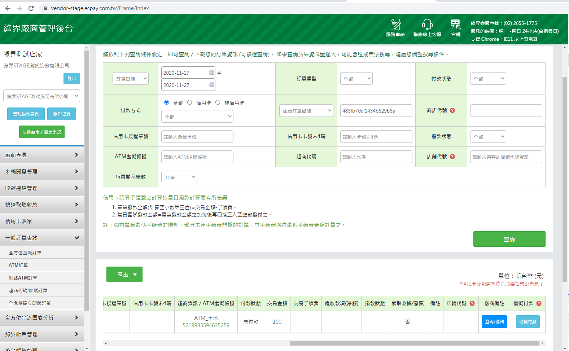Open 全方位金流訂單 submenu item
The width and height of the screenshot is (569, 351).
pos(42,253)
